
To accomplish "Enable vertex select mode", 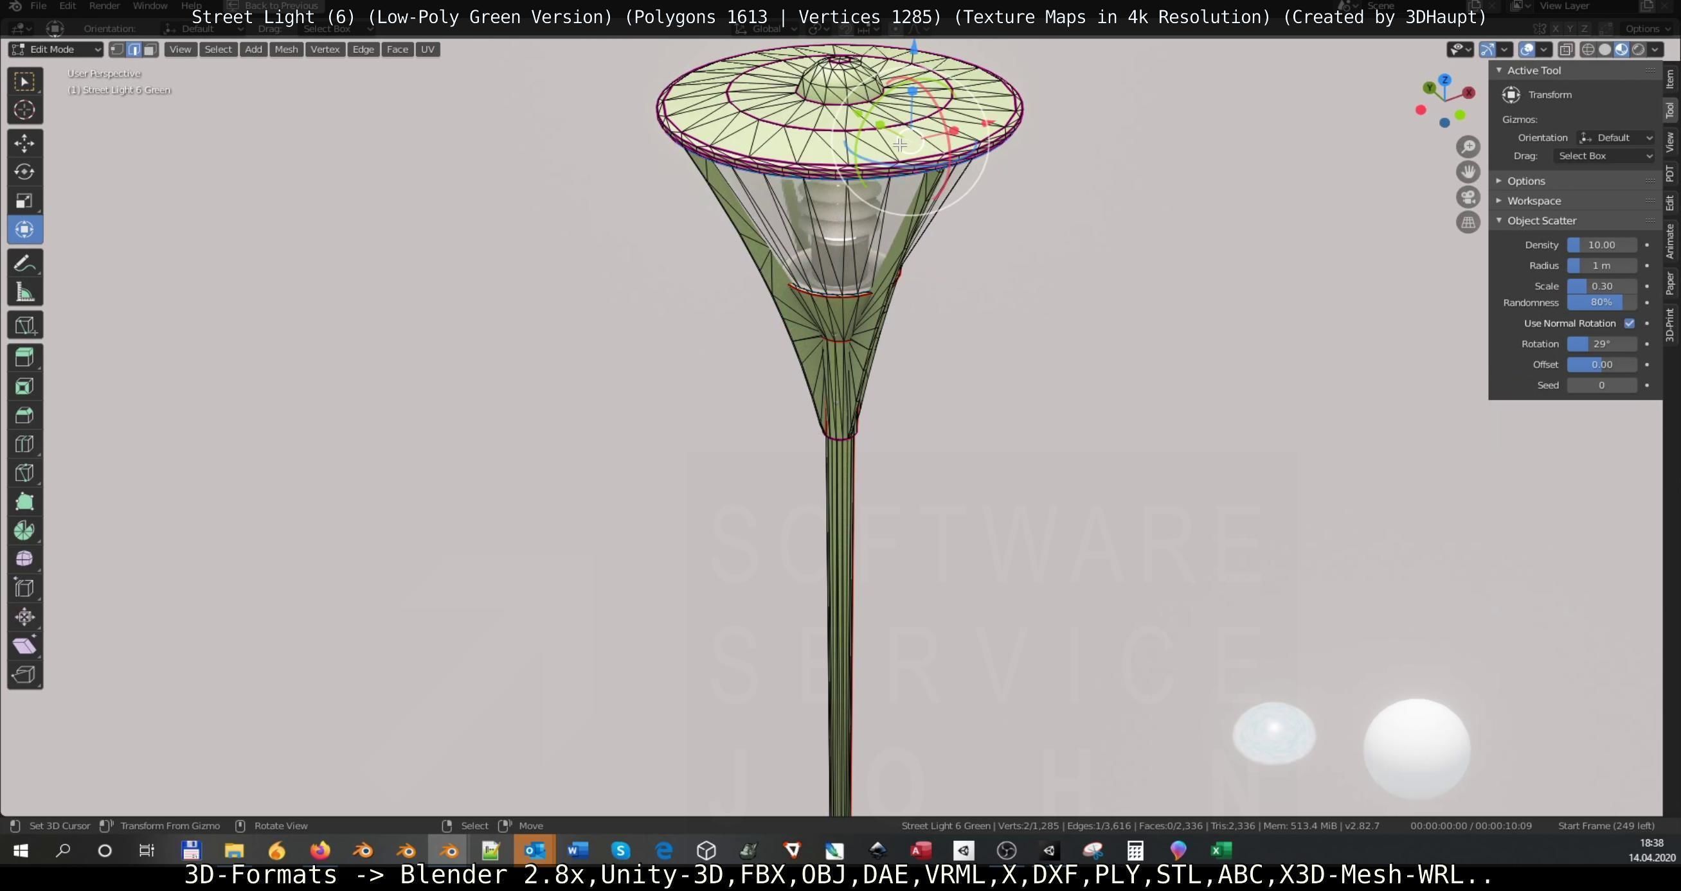I will [x=118, y=49].
